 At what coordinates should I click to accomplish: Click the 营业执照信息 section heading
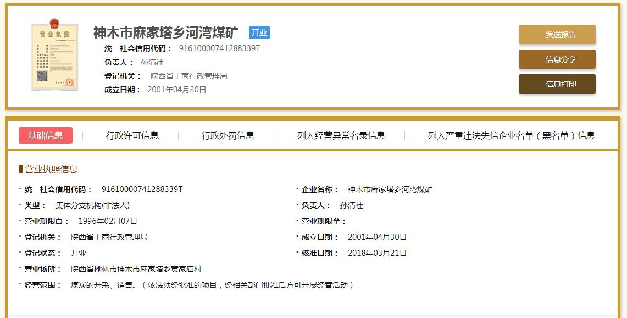point(51,169)
